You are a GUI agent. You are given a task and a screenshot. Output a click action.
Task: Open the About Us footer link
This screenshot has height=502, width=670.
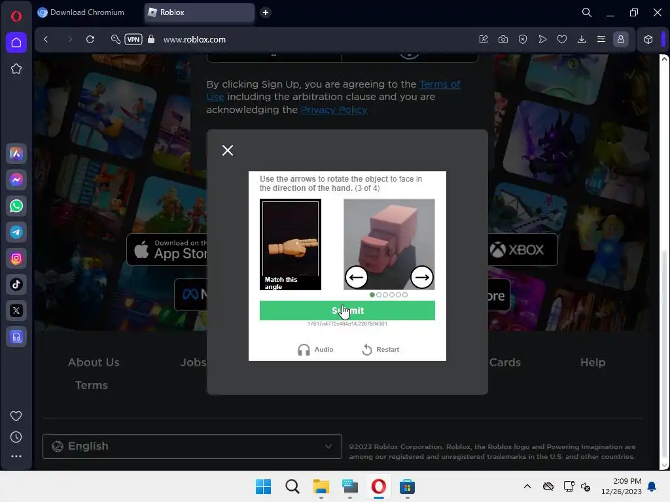tap(94, 362)
